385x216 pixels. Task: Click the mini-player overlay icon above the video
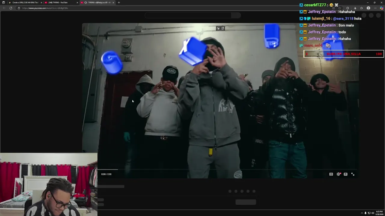tap(218, 28)
